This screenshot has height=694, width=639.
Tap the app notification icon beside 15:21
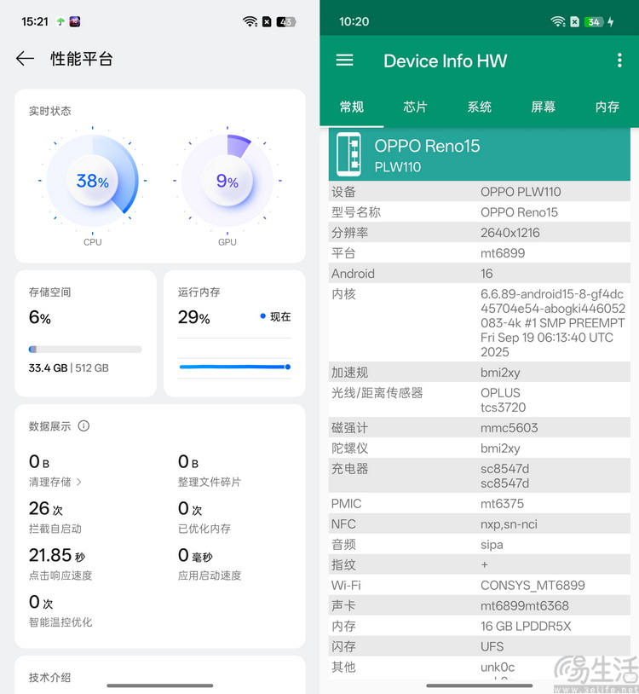point(75,21)
